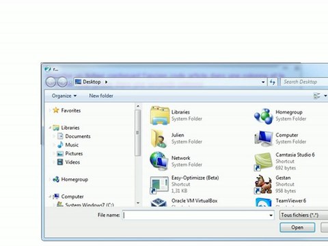
Task: Select the Camtasia Studio 6 shortcut icon
Action: coord(263,162)
